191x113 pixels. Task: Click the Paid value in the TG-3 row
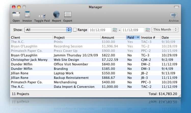(129, 55)
